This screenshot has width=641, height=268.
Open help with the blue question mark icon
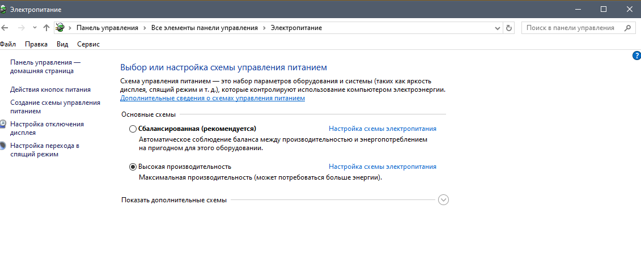[x=636, y=56]
